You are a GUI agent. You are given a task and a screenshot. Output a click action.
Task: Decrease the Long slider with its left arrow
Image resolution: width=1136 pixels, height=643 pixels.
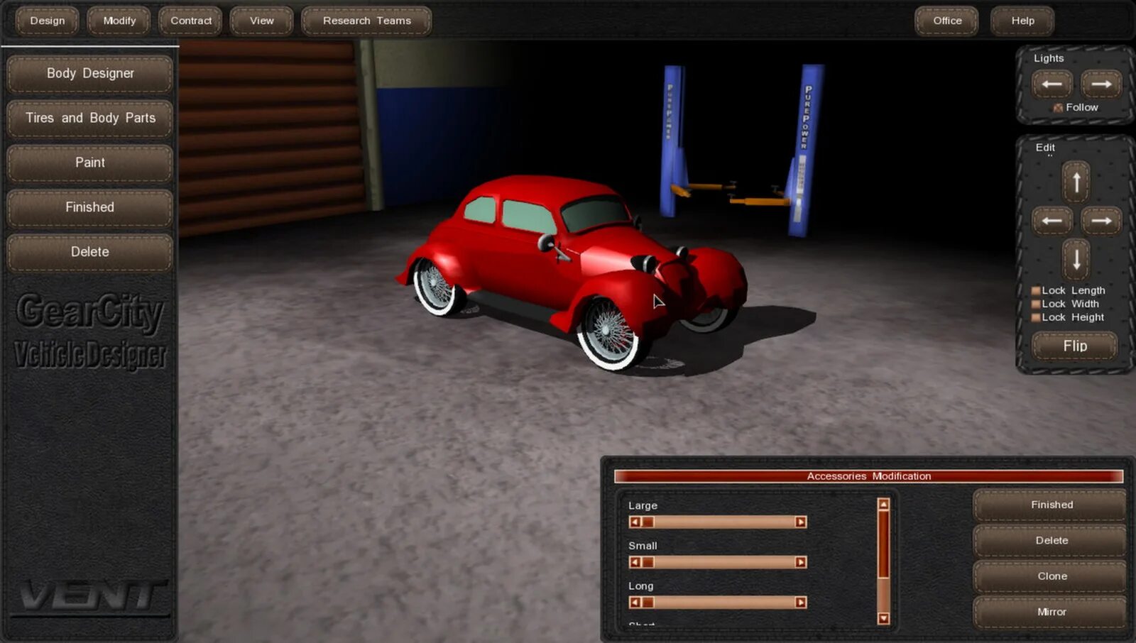(635, 603)
